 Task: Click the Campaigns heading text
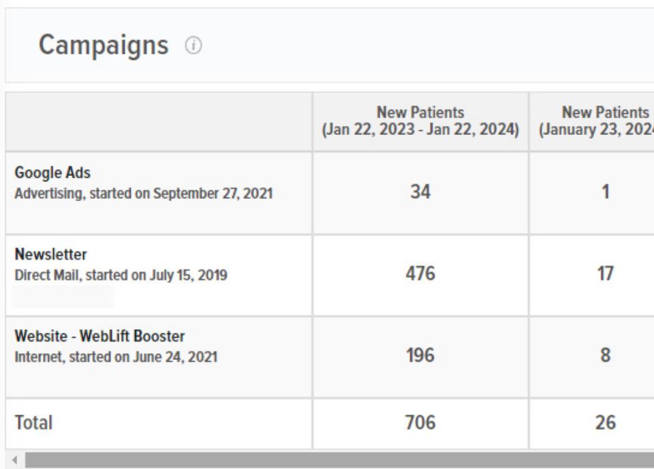[104, 46]
